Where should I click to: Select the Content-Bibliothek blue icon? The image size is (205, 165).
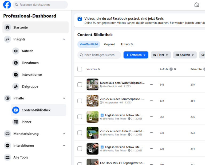[x=16, y=110]
